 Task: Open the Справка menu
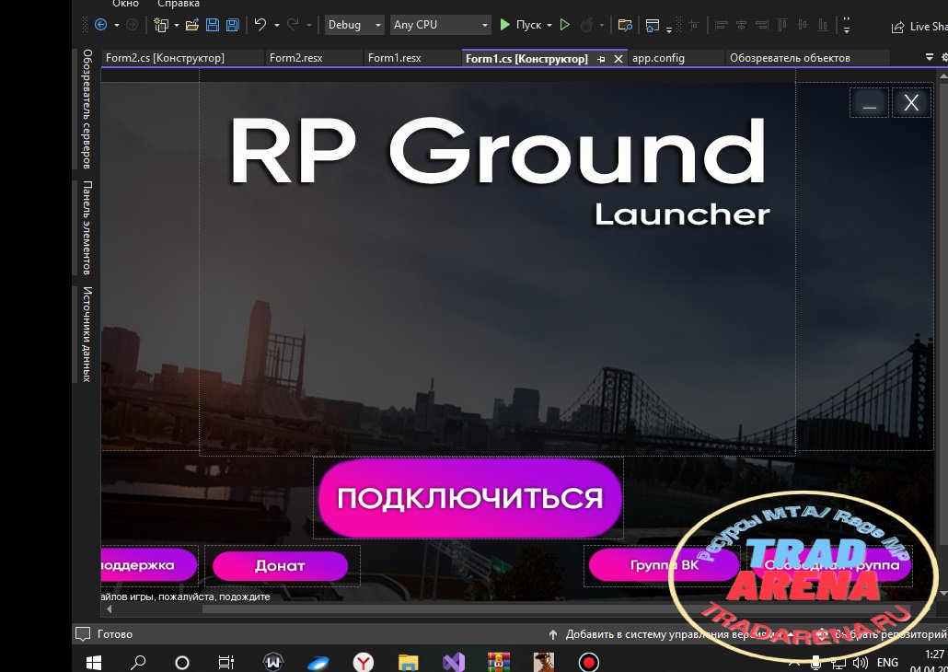pos(179,4)
